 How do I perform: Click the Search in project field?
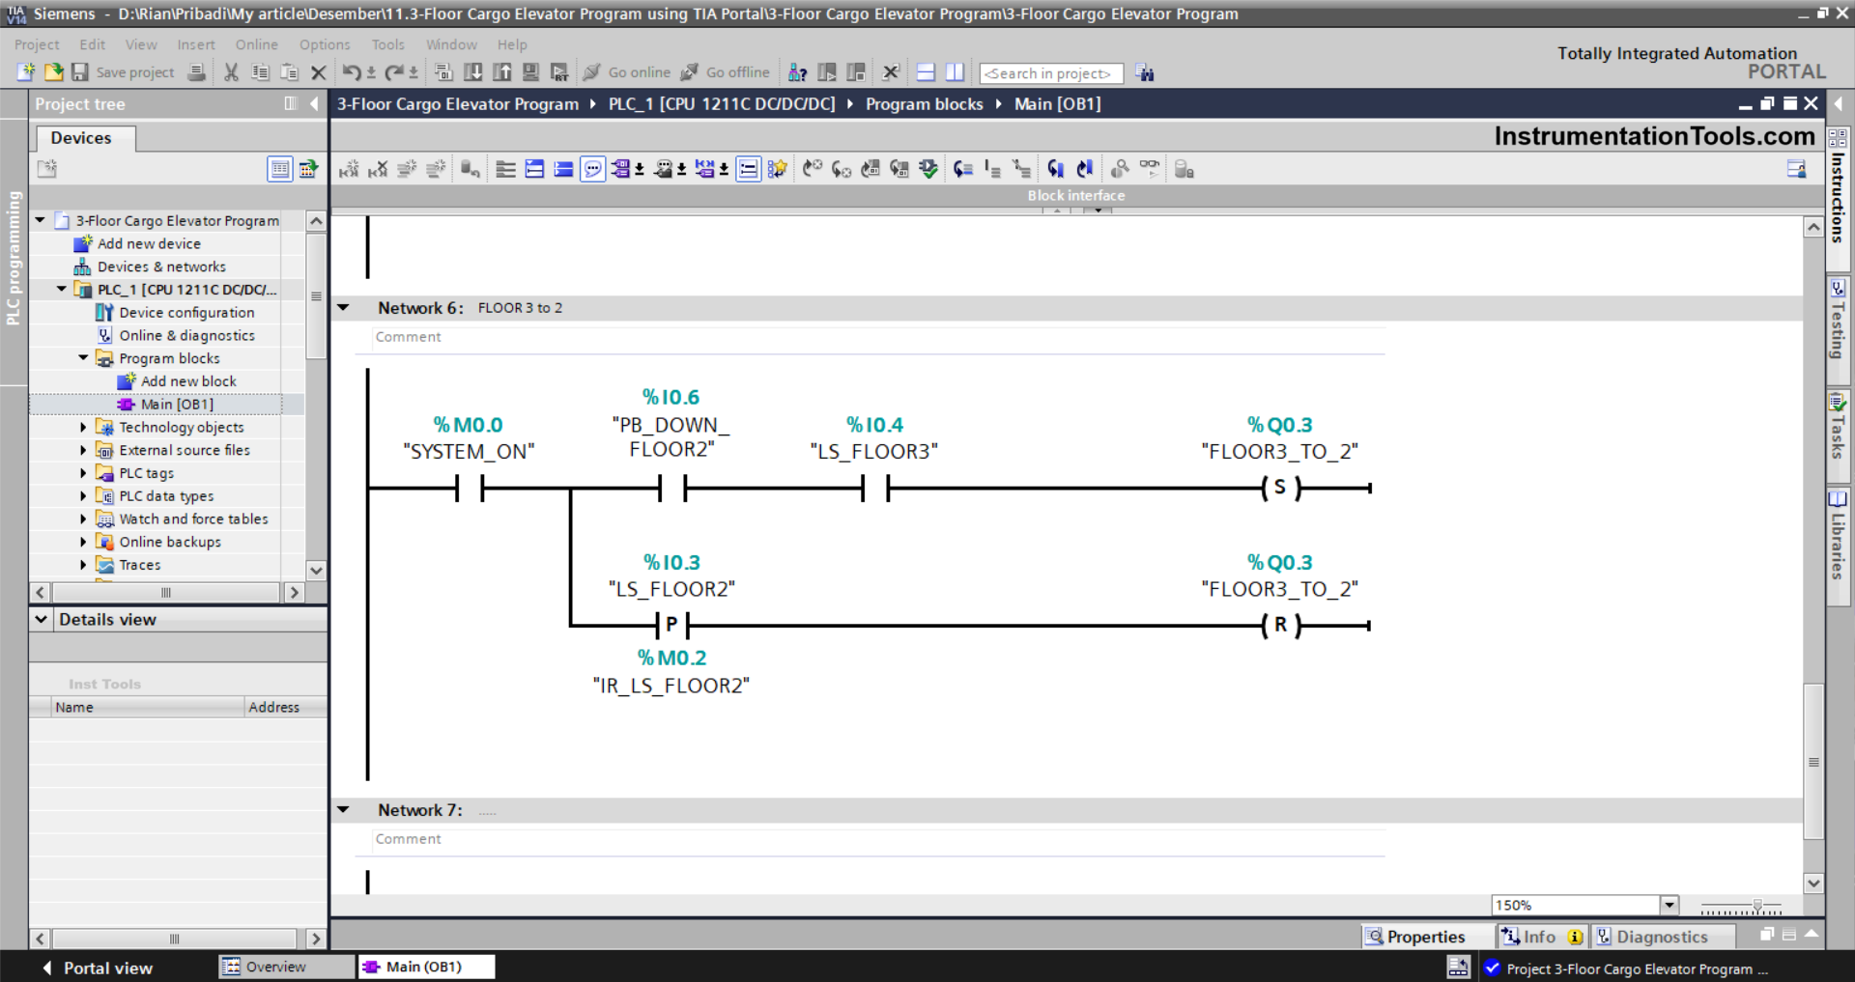1051,73
